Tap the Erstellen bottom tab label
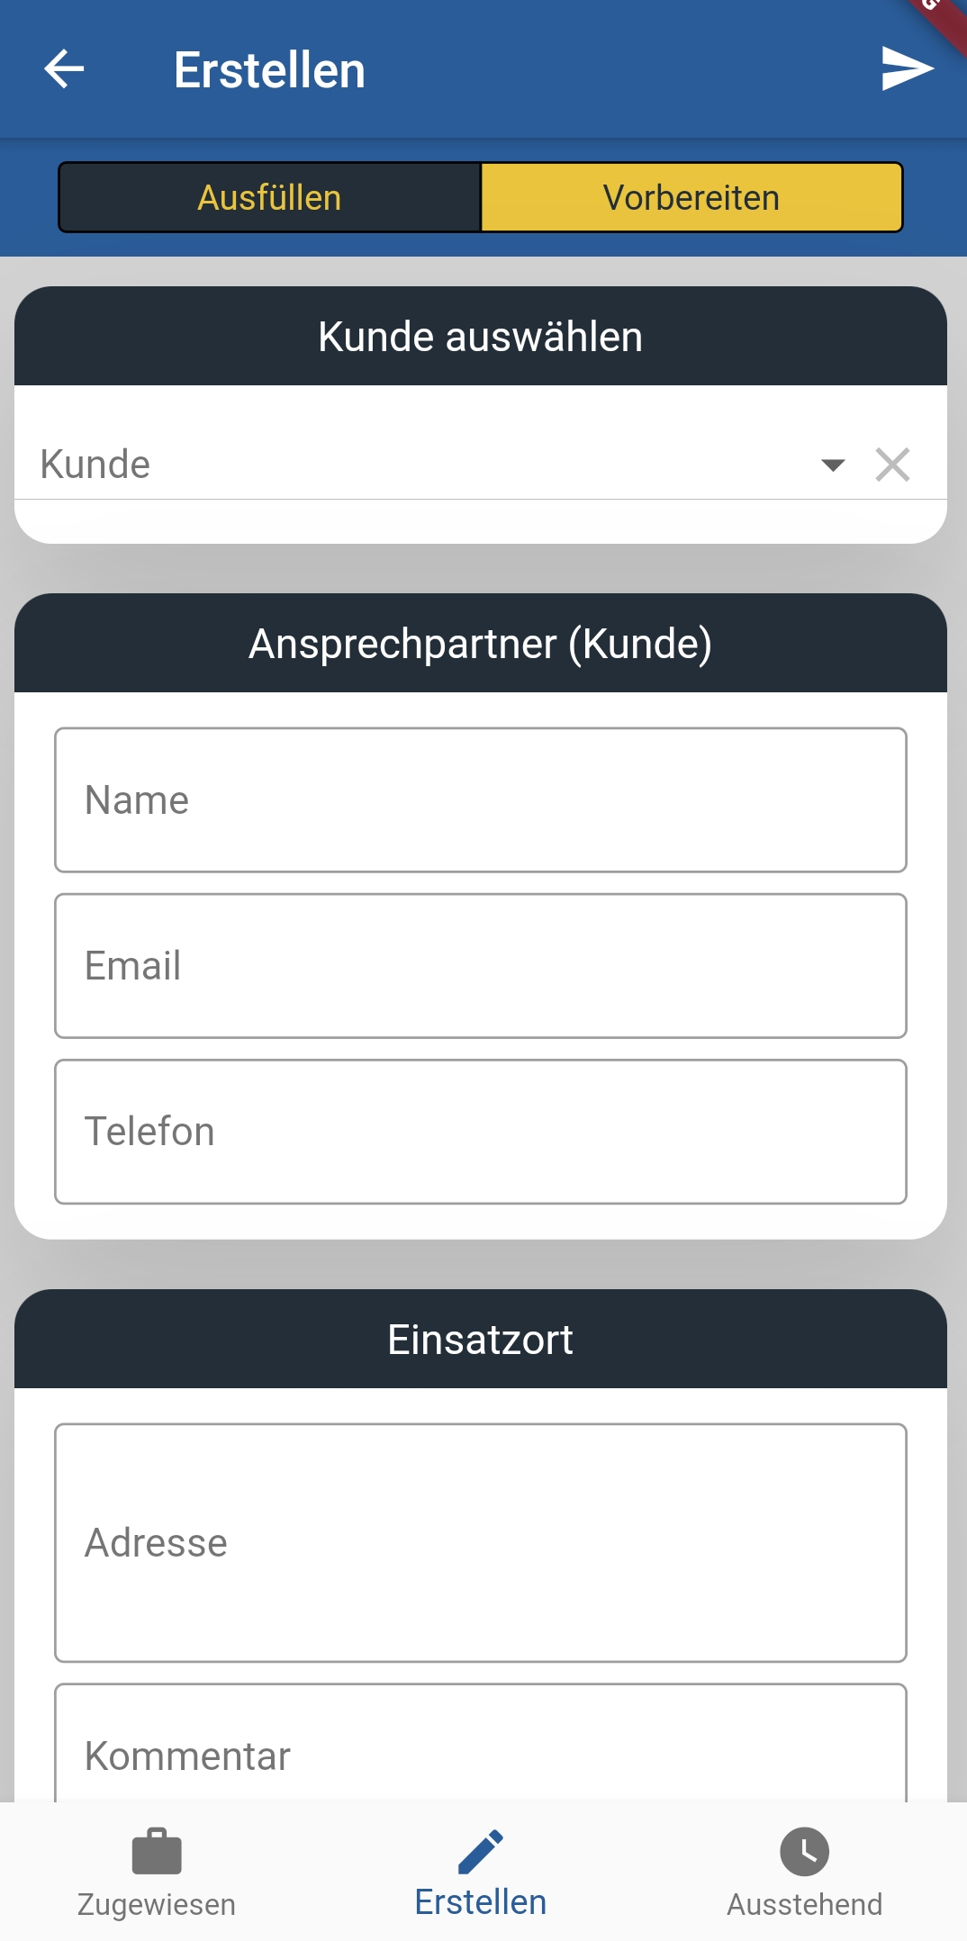 [481, 1902]
